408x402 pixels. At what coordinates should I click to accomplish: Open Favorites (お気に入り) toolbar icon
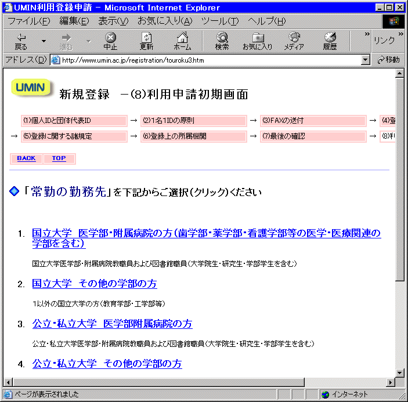(257, 38)
